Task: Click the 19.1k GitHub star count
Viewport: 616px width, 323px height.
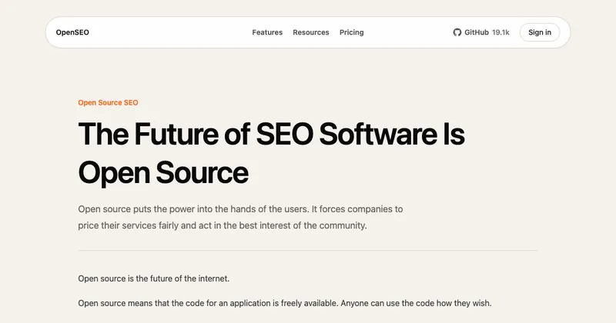Action: (500, 32)
